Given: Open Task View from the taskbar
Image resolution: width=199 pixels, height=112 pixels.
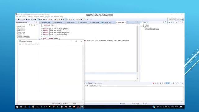Looking at the screenshot, I should tap(25, 107).
